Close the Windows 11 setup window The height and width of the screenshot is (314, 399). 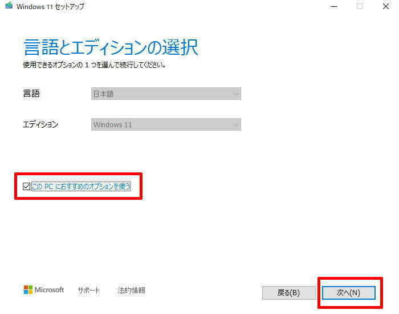click(386, 6)
